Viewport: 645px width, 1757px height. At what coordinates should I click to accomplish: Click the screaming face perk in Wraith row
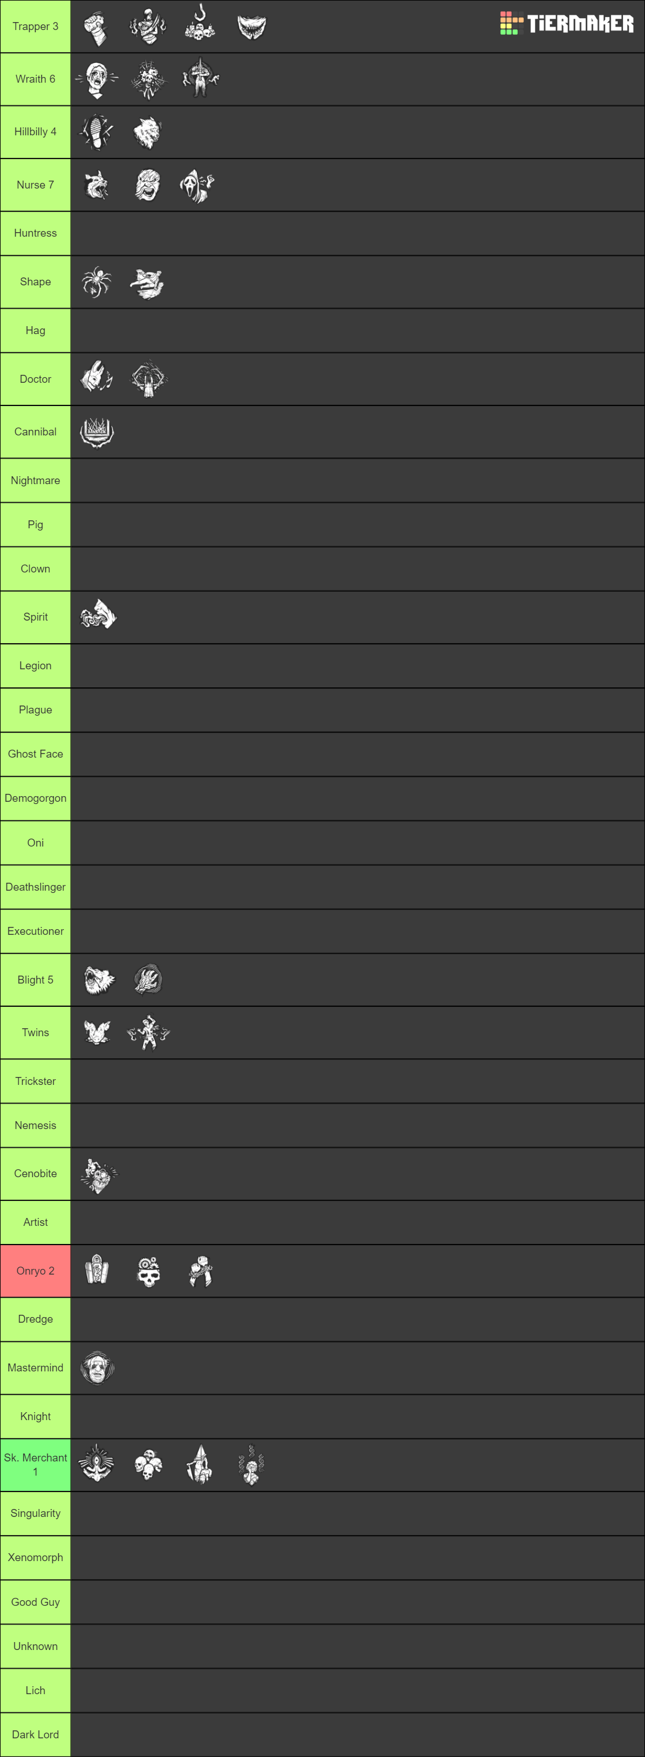(x=97, y=79)
